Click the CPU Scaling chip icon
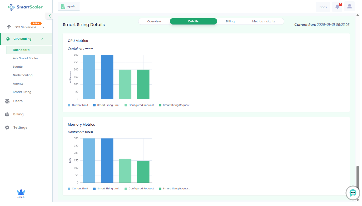The height and width of the screenshot is (206, 362). [x=8, y=39]
